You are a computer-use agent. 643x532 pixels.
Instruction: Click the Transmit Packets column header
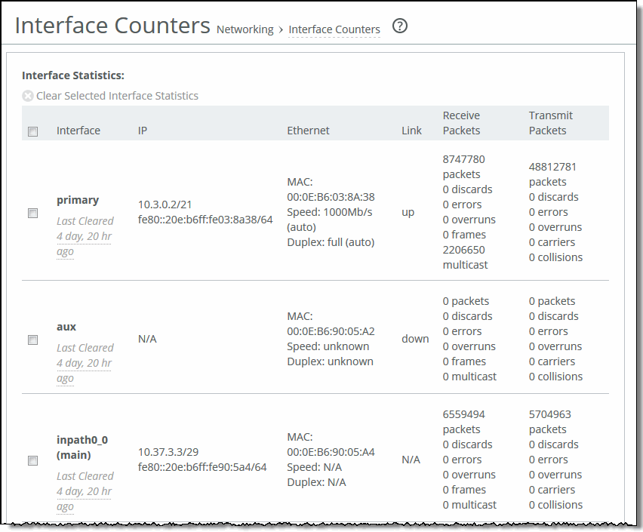550,123
